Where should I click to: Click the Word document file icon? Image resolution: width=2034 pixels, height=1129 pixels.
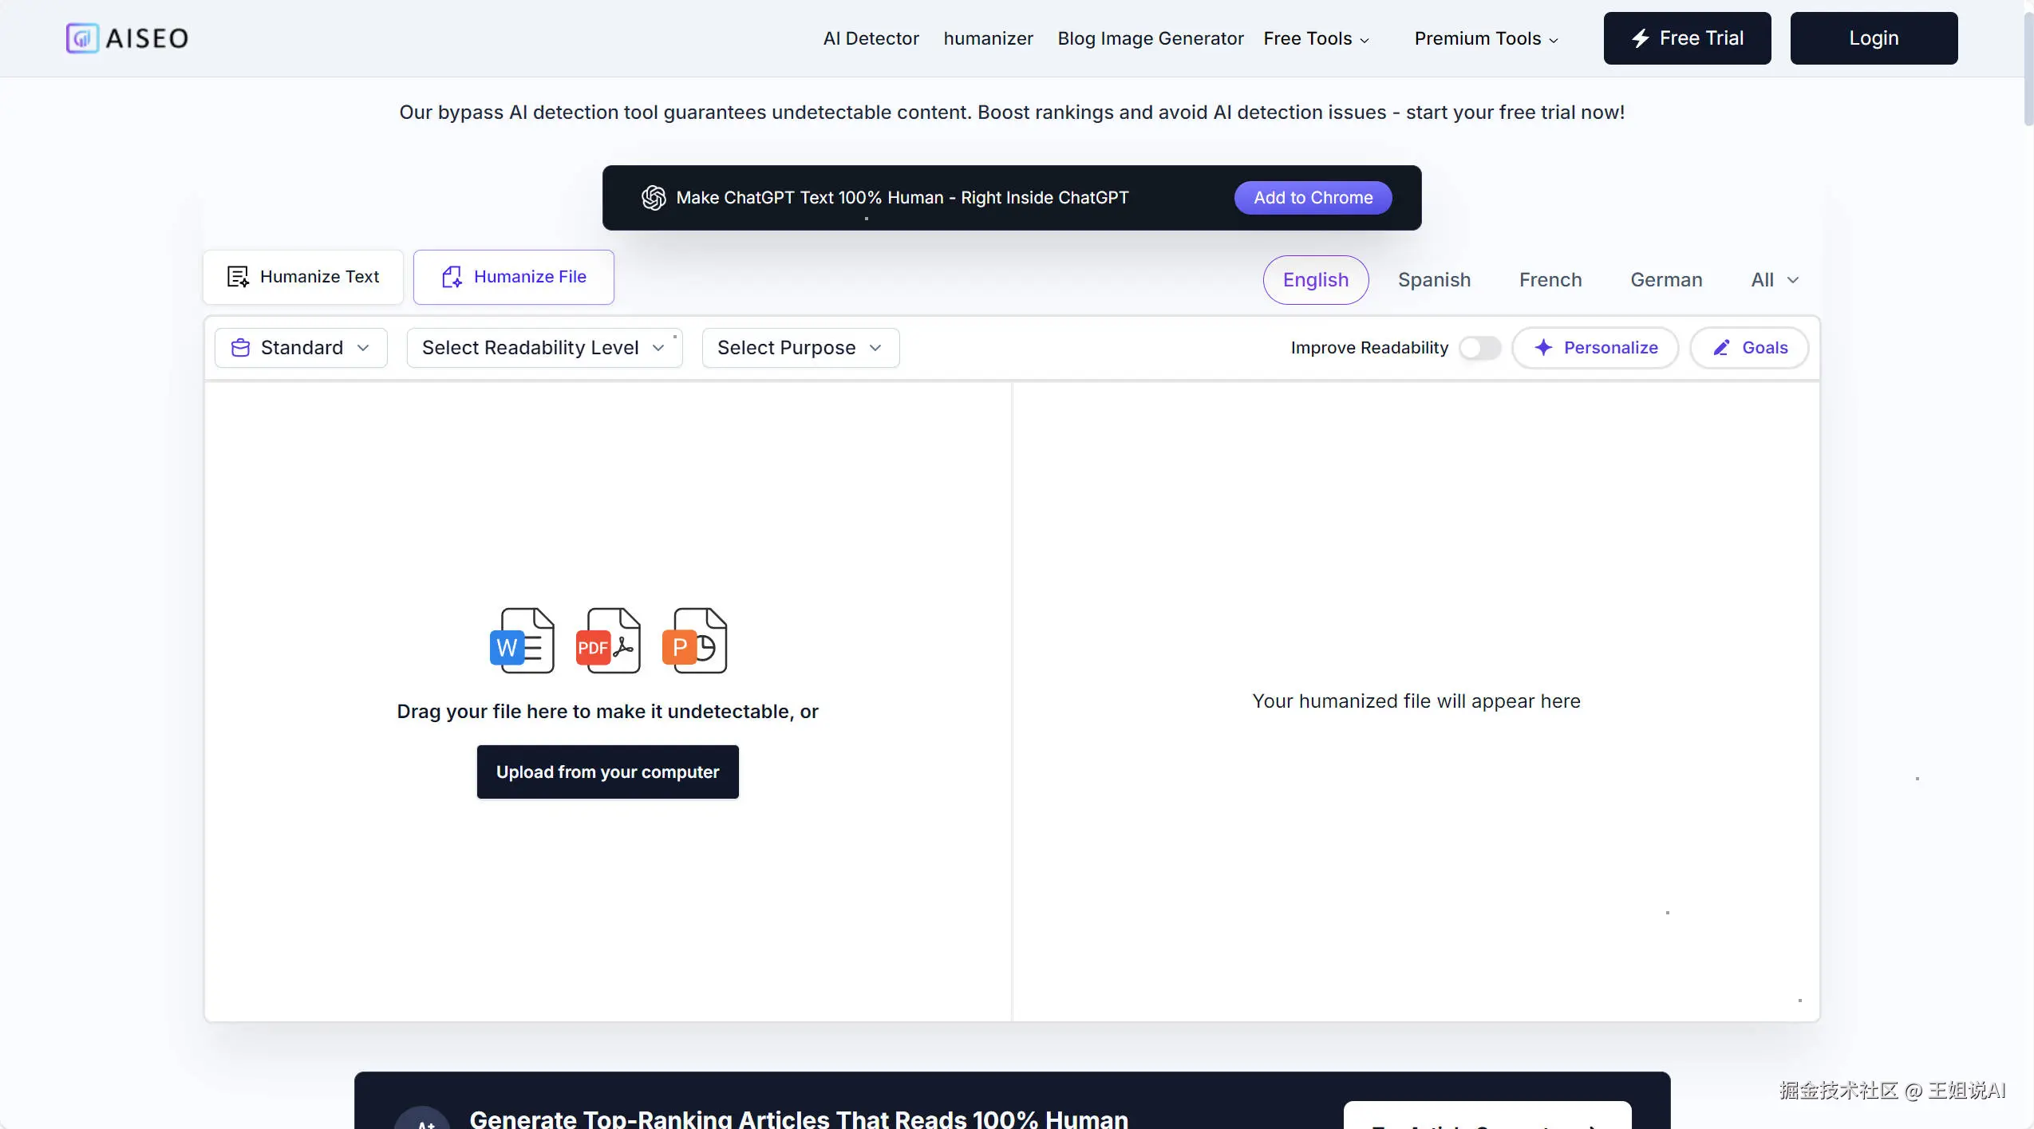pyautogui.click(x=522, y=641)
